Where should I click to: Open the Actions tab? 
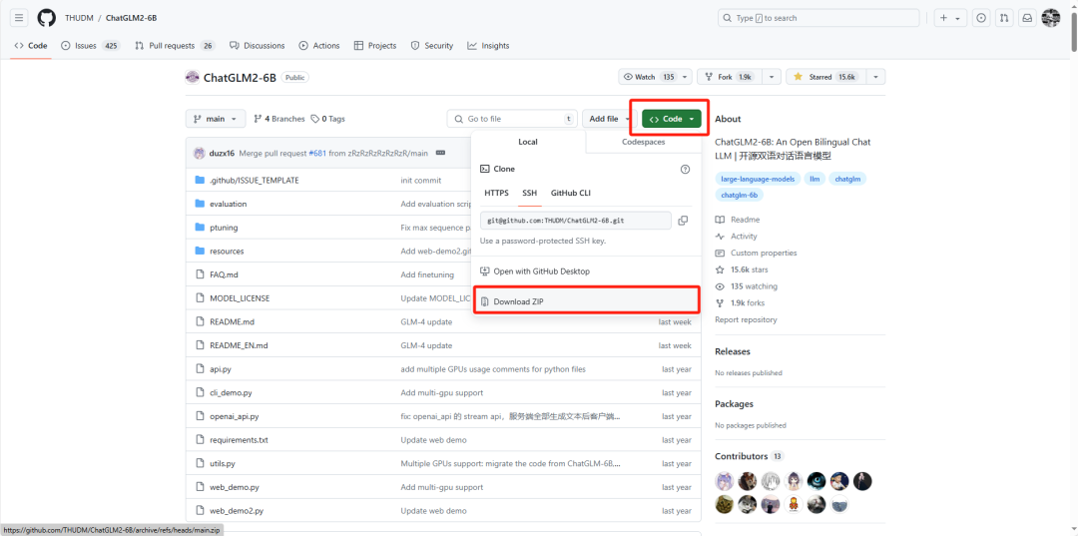tap(319, 45)
